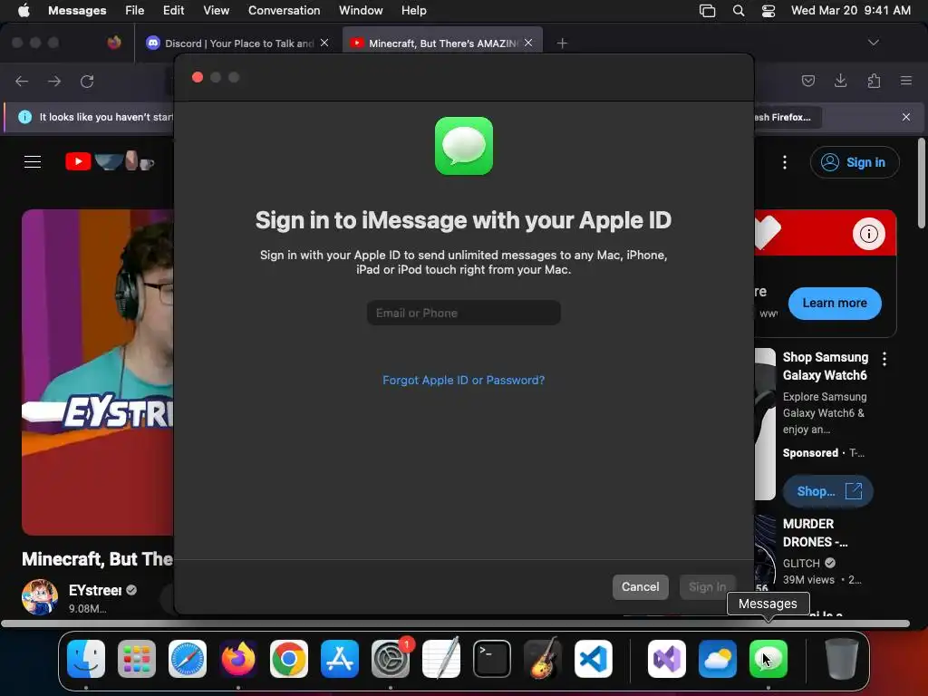Open Spotlight search in menu bar
Image resolution: width=928 pixels, height=696 pixels.
tap(738, 11)
